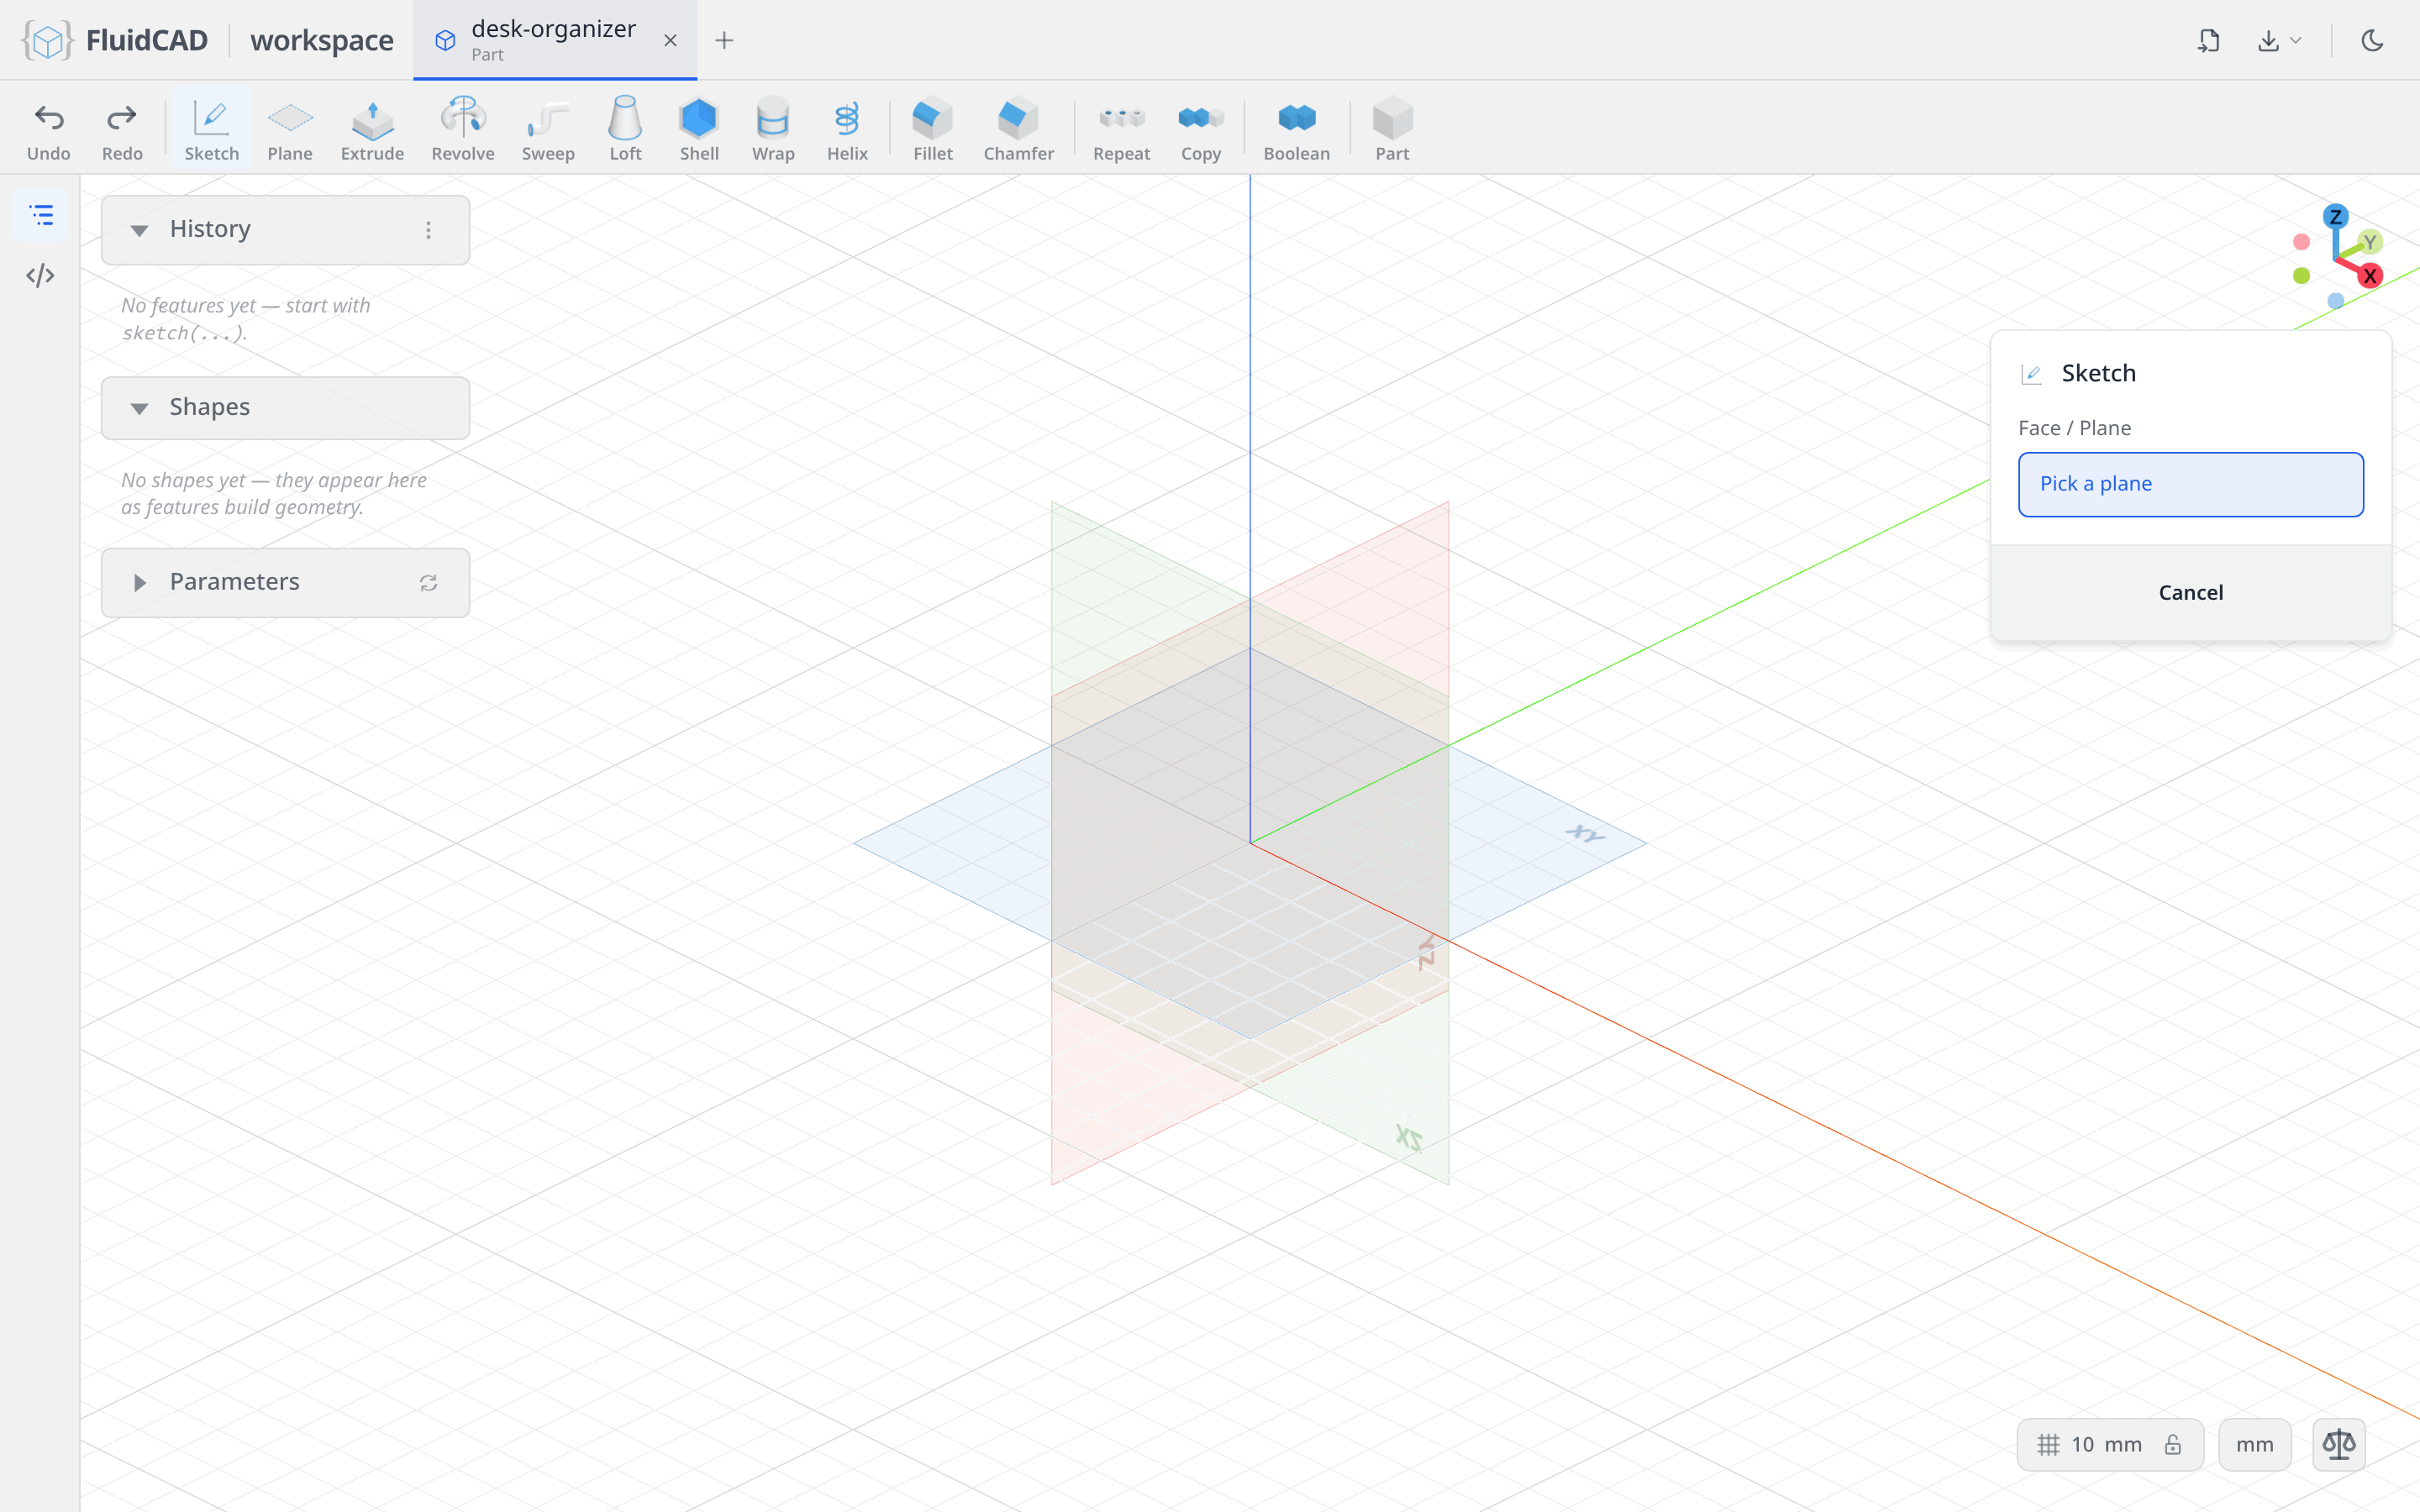The height and width of the screenshot is (1512, 2420).
Task: Open History panel options menu
Action: tap(428, 230)
